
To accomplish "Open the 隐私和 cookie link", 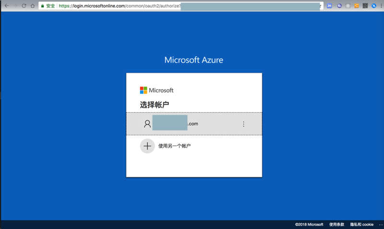I will coord(362,224).
